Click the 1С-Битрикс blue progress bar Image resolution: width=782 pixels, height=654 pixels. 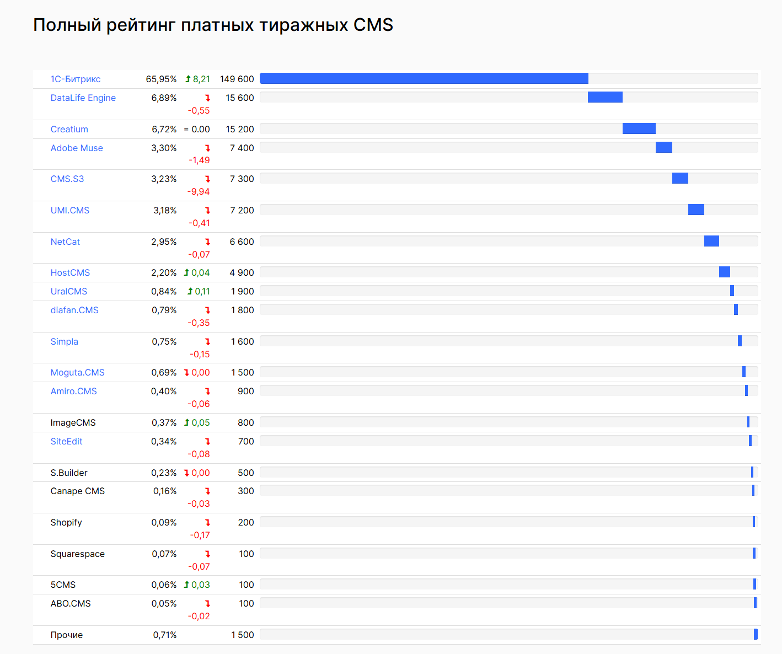(x=424, y=78)
